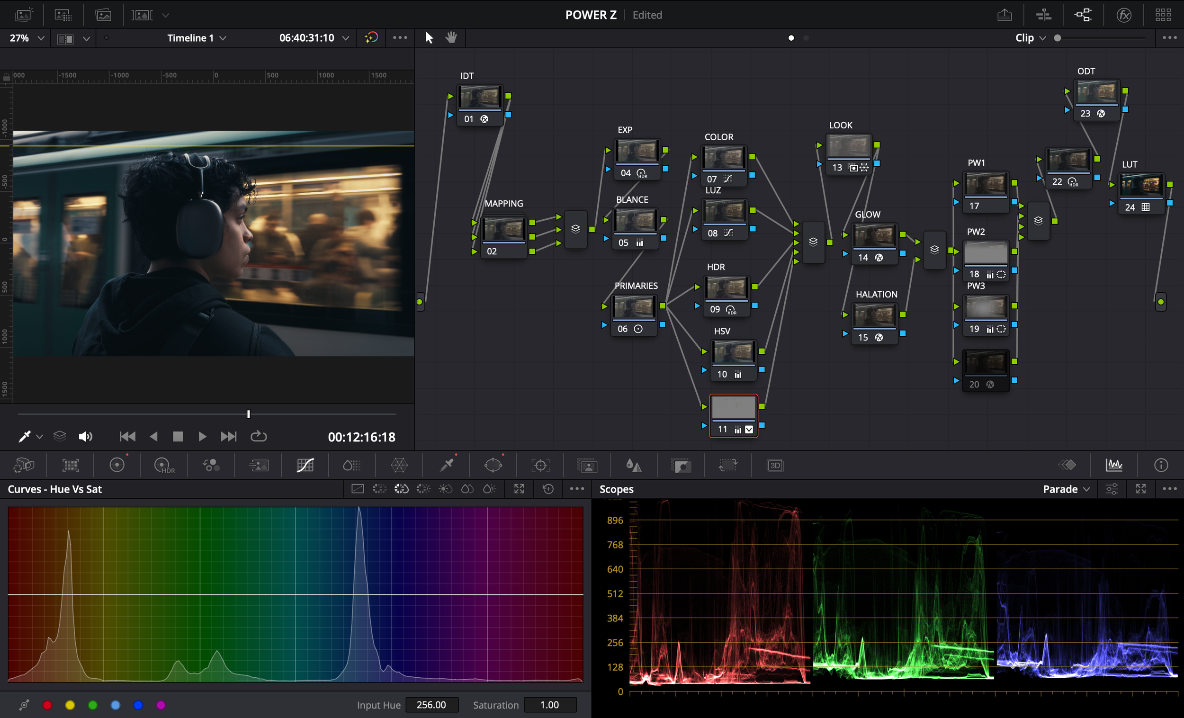
Task: Select the Hue Vs Sat curve mode
Action: tap(401, 489)
